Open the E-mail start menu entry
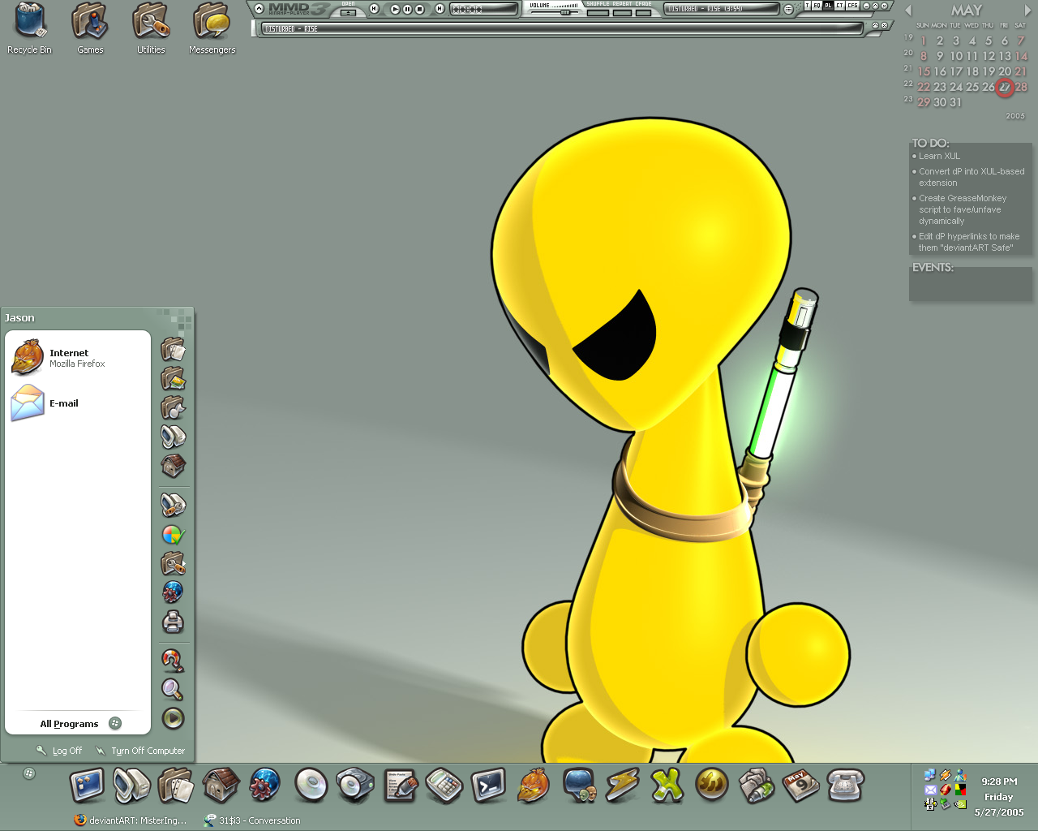Image resolution: width=1038 pixels, height=831 pixels. tap(77, 403)
